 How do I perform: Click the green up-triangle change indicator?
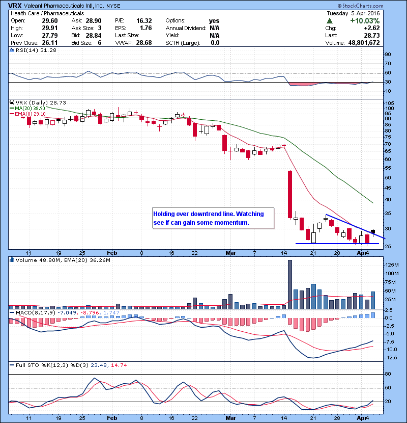click(x=330, y=21)
